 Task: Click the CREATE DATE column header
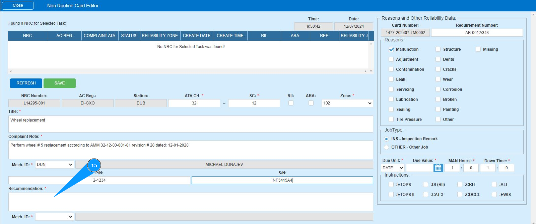pos(197,36)
